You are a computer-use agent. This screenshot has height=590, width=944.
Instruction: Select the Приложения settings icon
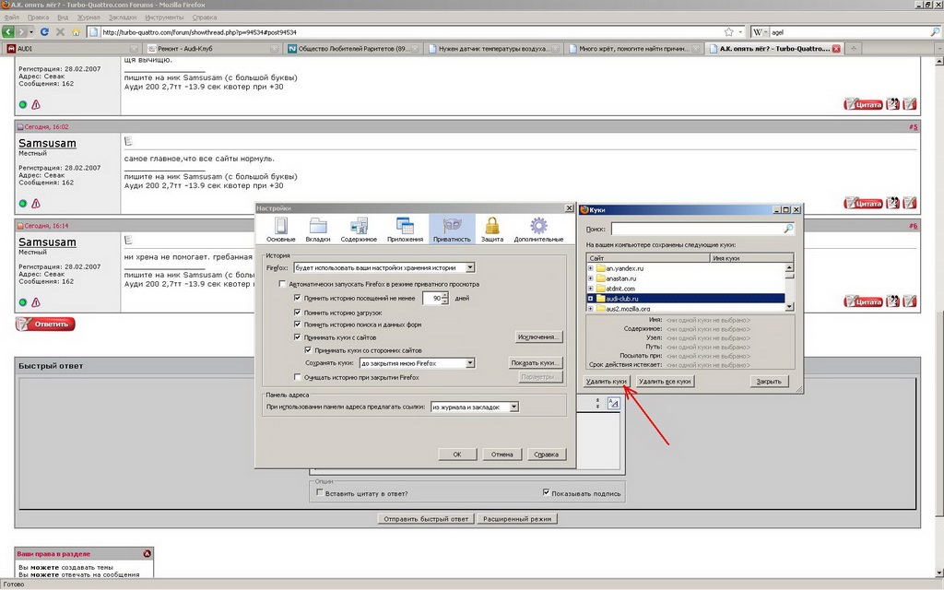click(x=405, y=228)
